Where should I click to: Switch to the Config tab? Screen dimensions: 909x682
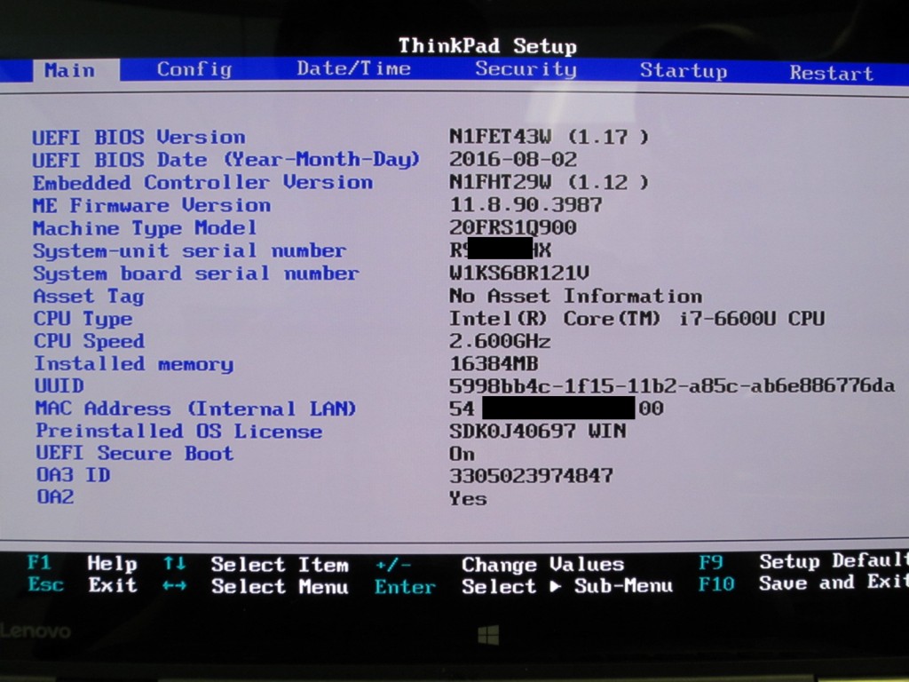tap(194, 69)
